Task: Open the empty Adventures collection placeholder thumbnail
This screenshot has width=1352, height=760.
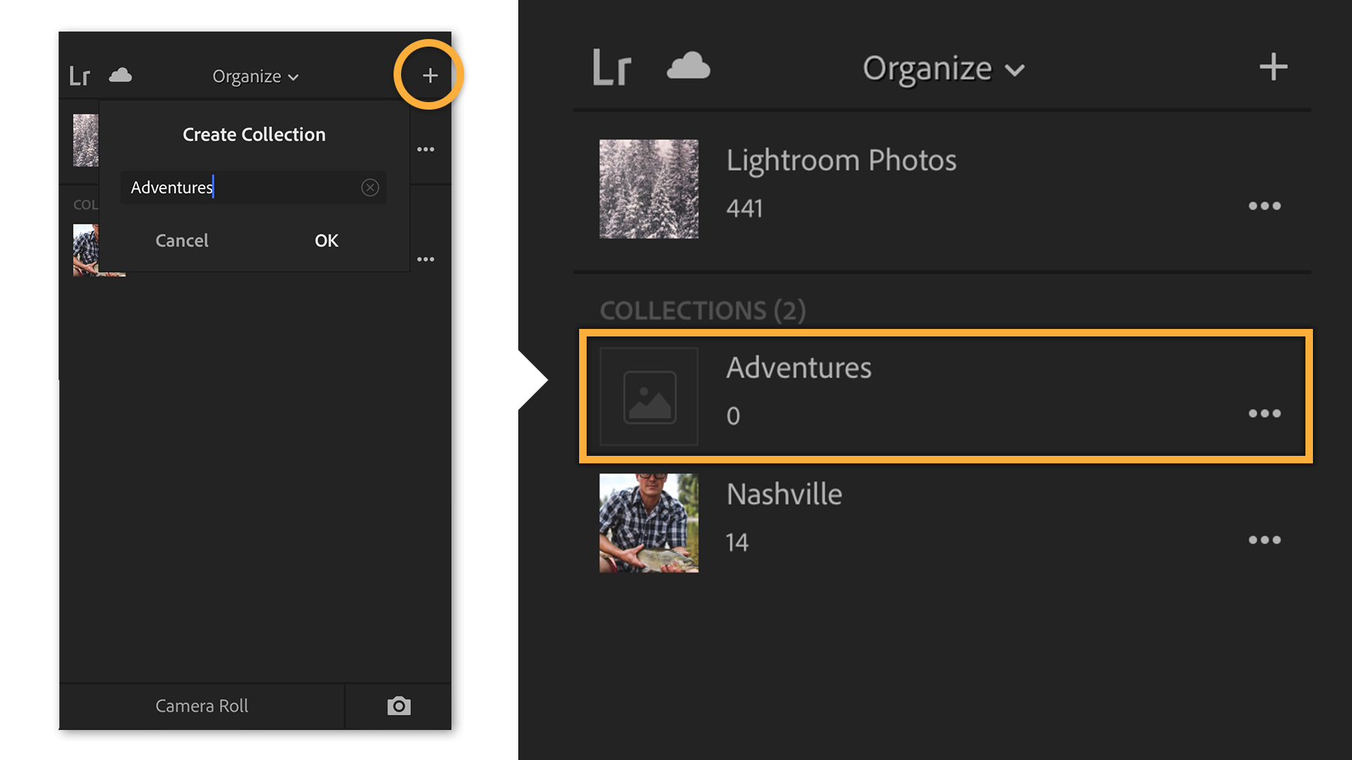Action: [x=649, y=397]
